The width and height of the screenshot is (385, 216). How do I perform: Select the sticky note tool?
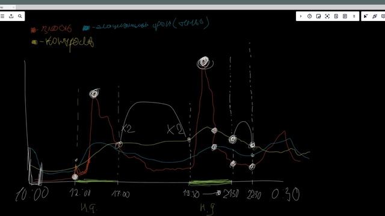click(x=318, y=16)
